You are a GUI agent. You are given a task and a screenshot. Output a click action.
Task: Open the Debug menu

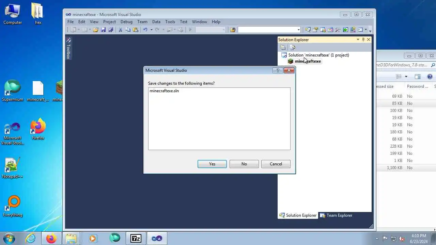(x=126, y=22)
